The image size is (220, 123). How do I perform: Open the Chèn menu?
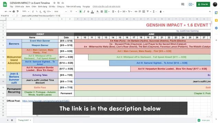pos(34,6)
